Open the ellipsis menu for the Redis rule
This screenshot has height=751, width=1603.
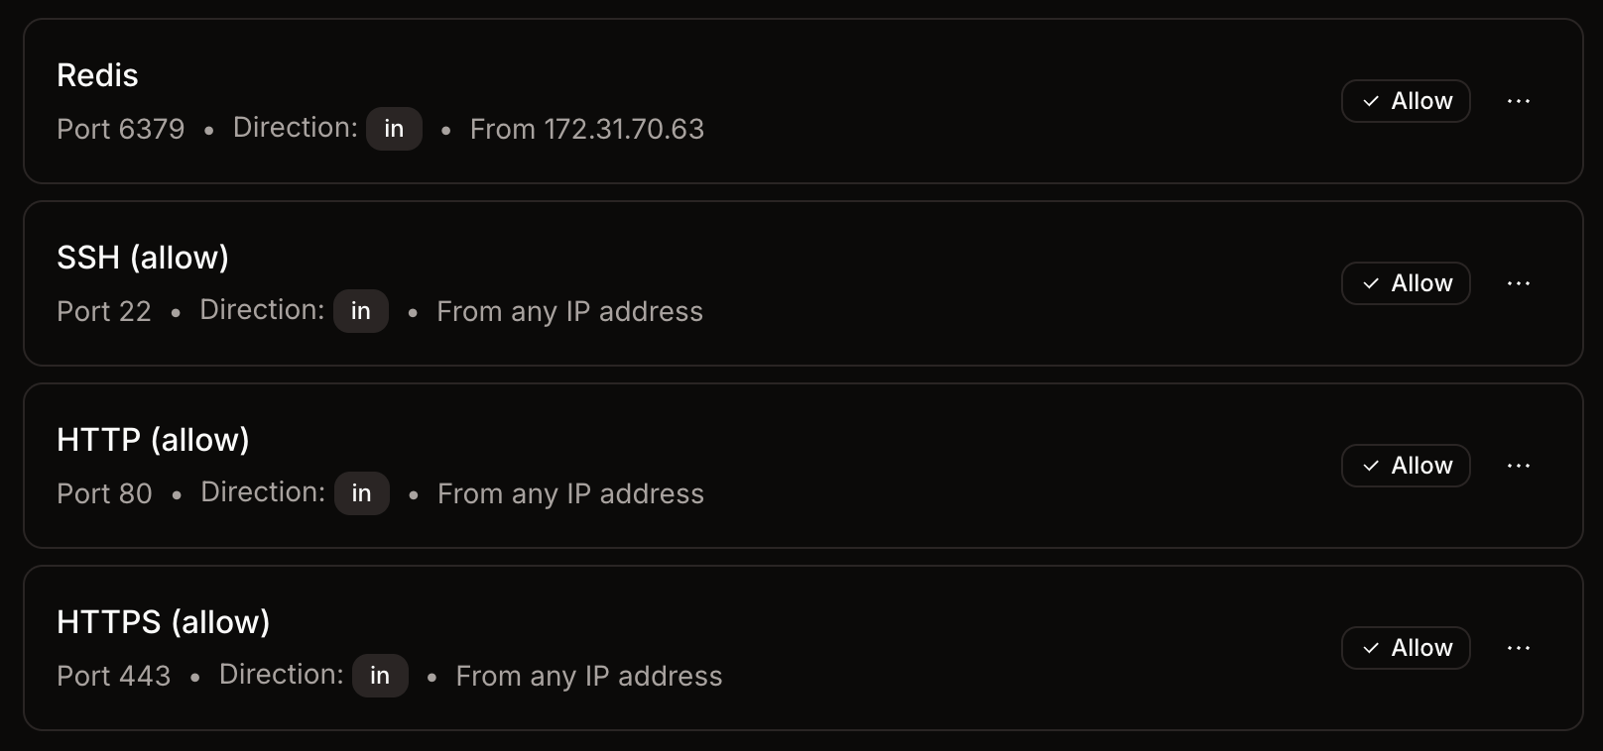[x=1519, y=101]
